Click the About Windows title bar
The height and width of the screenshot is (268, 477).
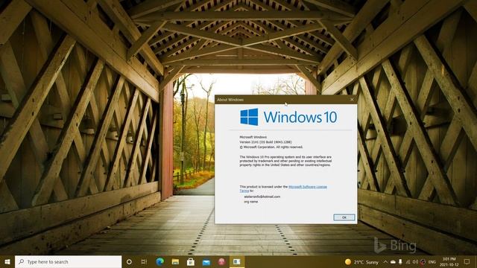[281, 99]
